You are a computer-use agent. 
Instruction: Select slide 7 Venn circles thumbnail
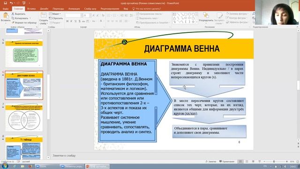point(24,117)
